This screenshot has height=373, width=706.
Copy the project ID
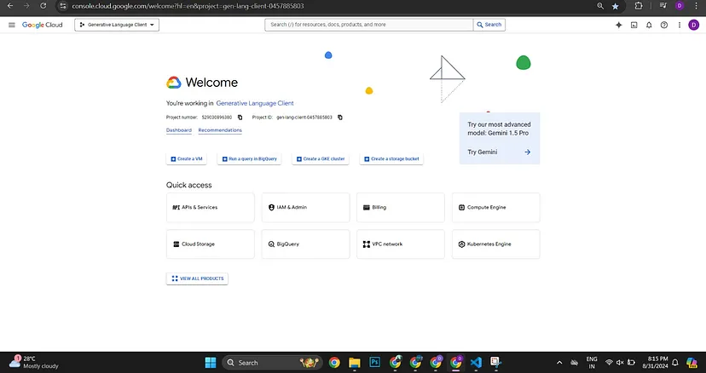click(340, 118)
